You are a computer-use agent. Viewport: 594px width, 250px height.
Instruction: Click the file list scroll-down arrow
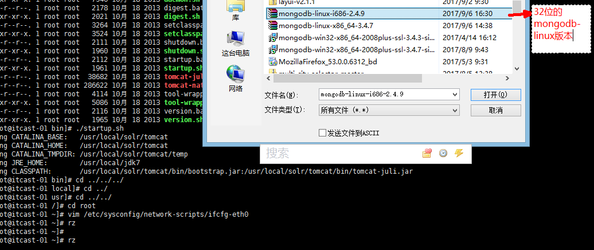tap(517, 69)
